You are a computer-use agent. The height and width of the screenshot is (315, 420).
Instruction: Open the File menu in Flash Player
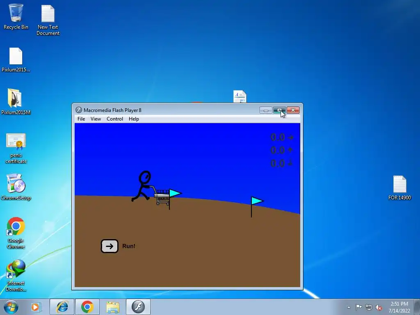pyautogui.click(x=81, y=119)
